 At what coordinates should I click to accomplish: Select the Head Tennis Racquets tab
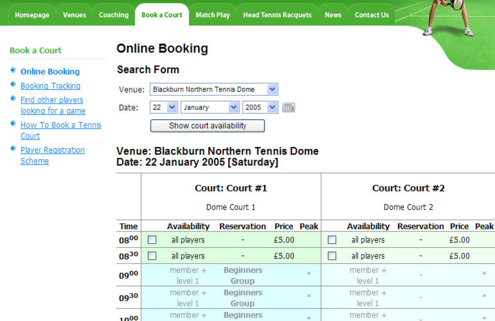pyautogui.click(x=277, y=15)
